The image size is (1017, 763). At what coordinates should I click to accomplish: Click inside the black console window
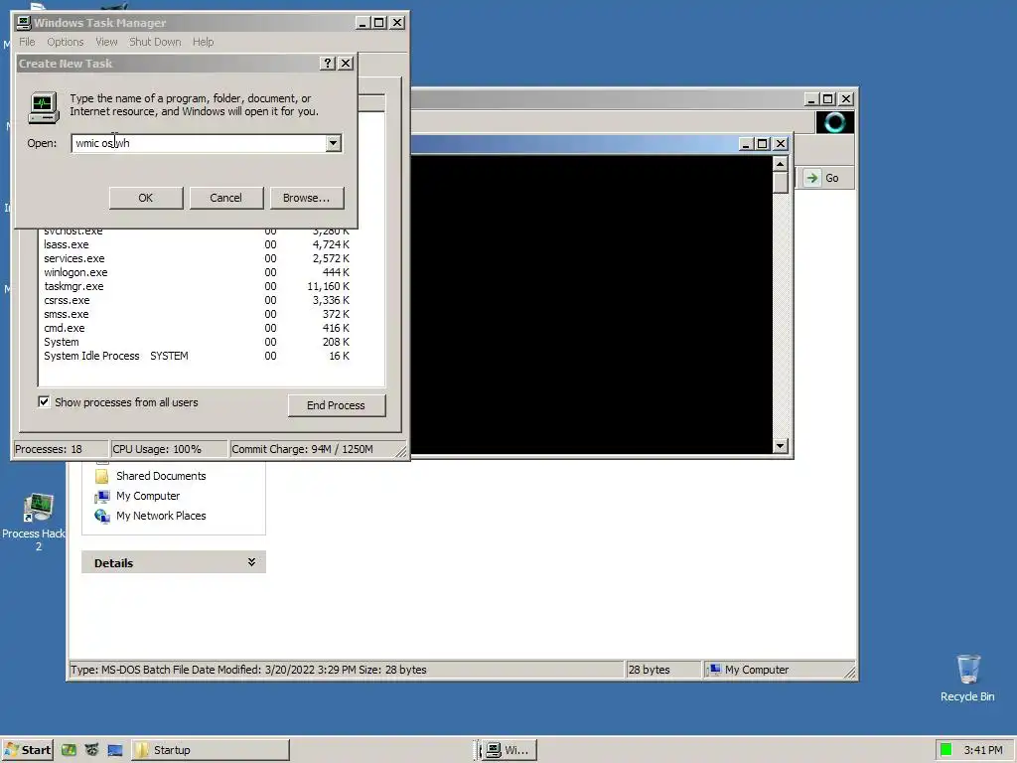[591, 304]
